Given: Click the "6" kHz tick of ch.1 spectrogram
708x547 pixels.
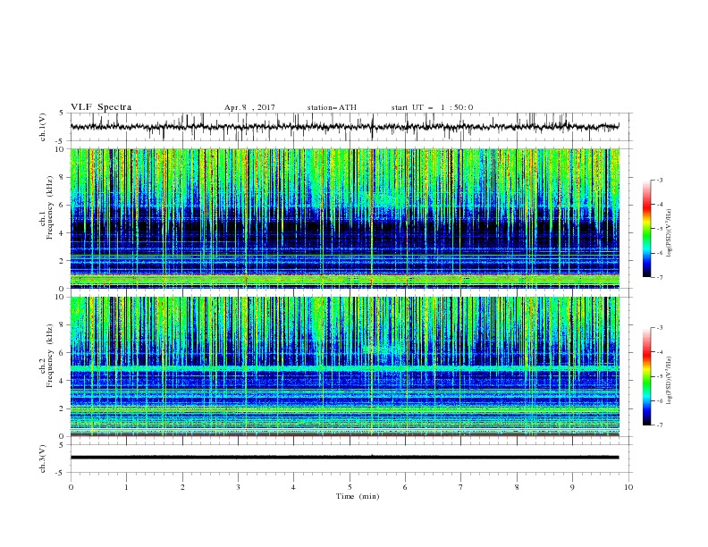Looking at the screenshot, I should [x=63, y=205].
